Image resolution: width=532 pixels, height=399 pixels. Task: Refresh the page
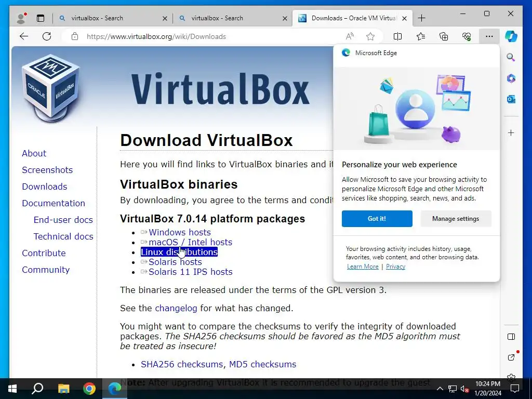(47, 36)
